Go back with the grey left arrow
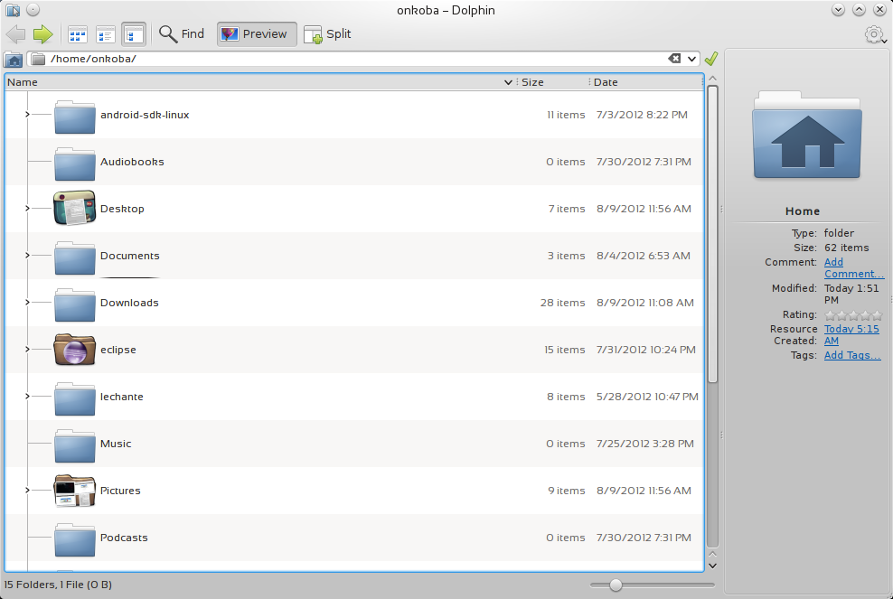This screenshot has width=893, height=599. 15,34
